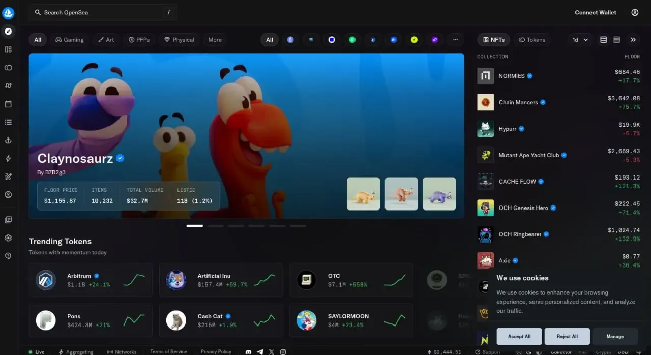
Task: Open the Swap arrows icon in the sidebar
Action: [8, 85]
